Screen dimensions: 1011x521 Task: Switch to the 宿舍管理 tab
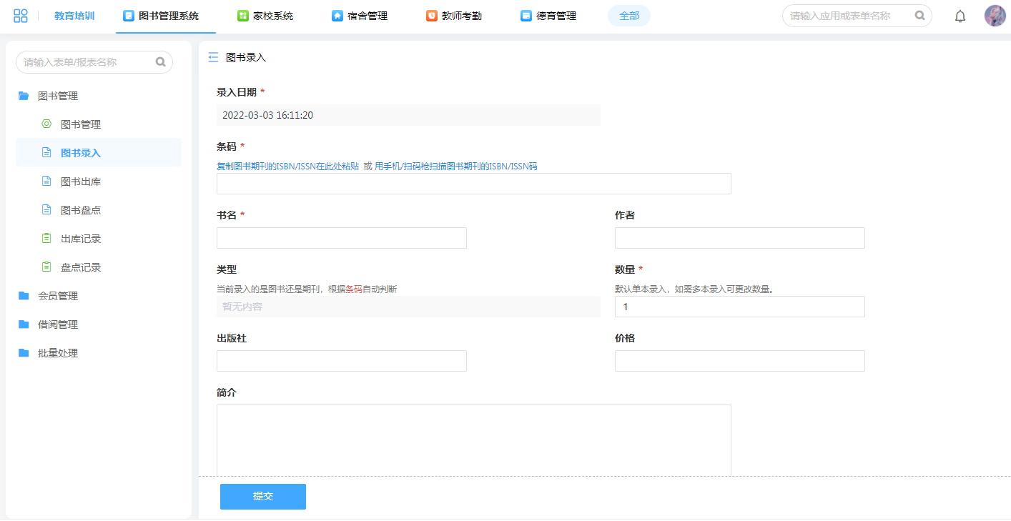pyautogui.click(x=360, y=16)
